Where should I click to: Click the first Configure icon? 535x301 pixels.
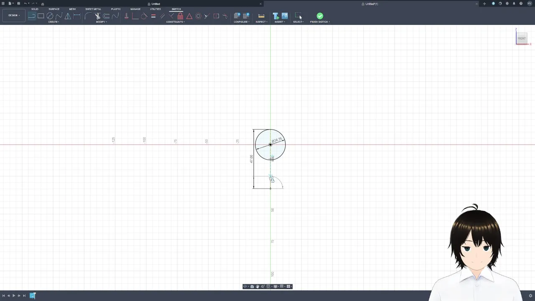click(237, 16)
